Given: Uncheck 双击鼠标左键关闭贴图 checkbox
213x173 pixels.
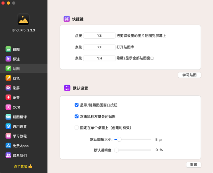Looking at the screenshot, I should (x=77, y=116).
